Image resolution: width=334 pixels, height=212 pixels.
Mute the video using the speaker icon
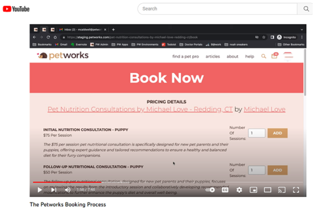[x=67, y=190]
